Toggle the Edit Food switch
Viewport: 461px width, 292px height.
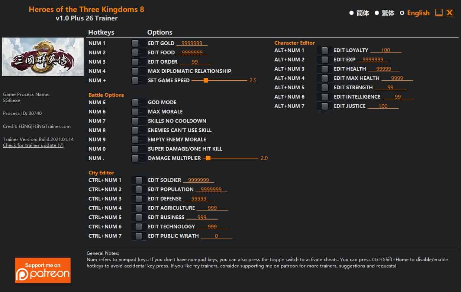tap(138, 52)
